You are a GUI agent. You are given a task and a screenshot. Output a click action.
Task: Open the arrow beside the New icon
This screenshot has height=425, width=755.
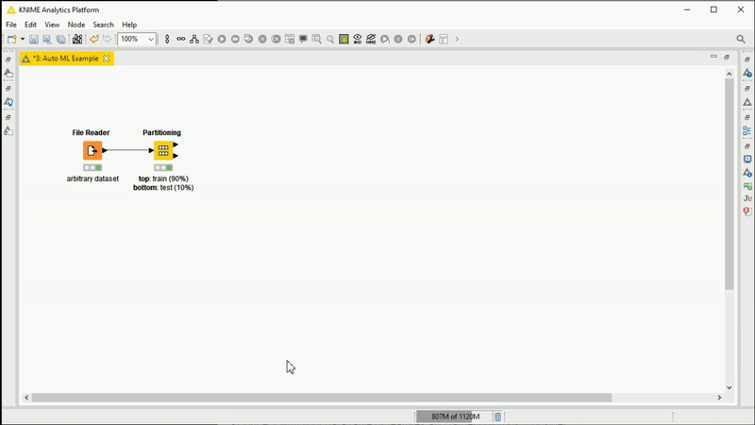[x=22, y=39]
